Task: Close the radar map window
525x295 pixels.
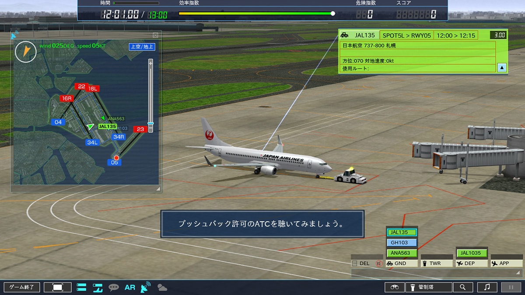Action: coord(155,35)
